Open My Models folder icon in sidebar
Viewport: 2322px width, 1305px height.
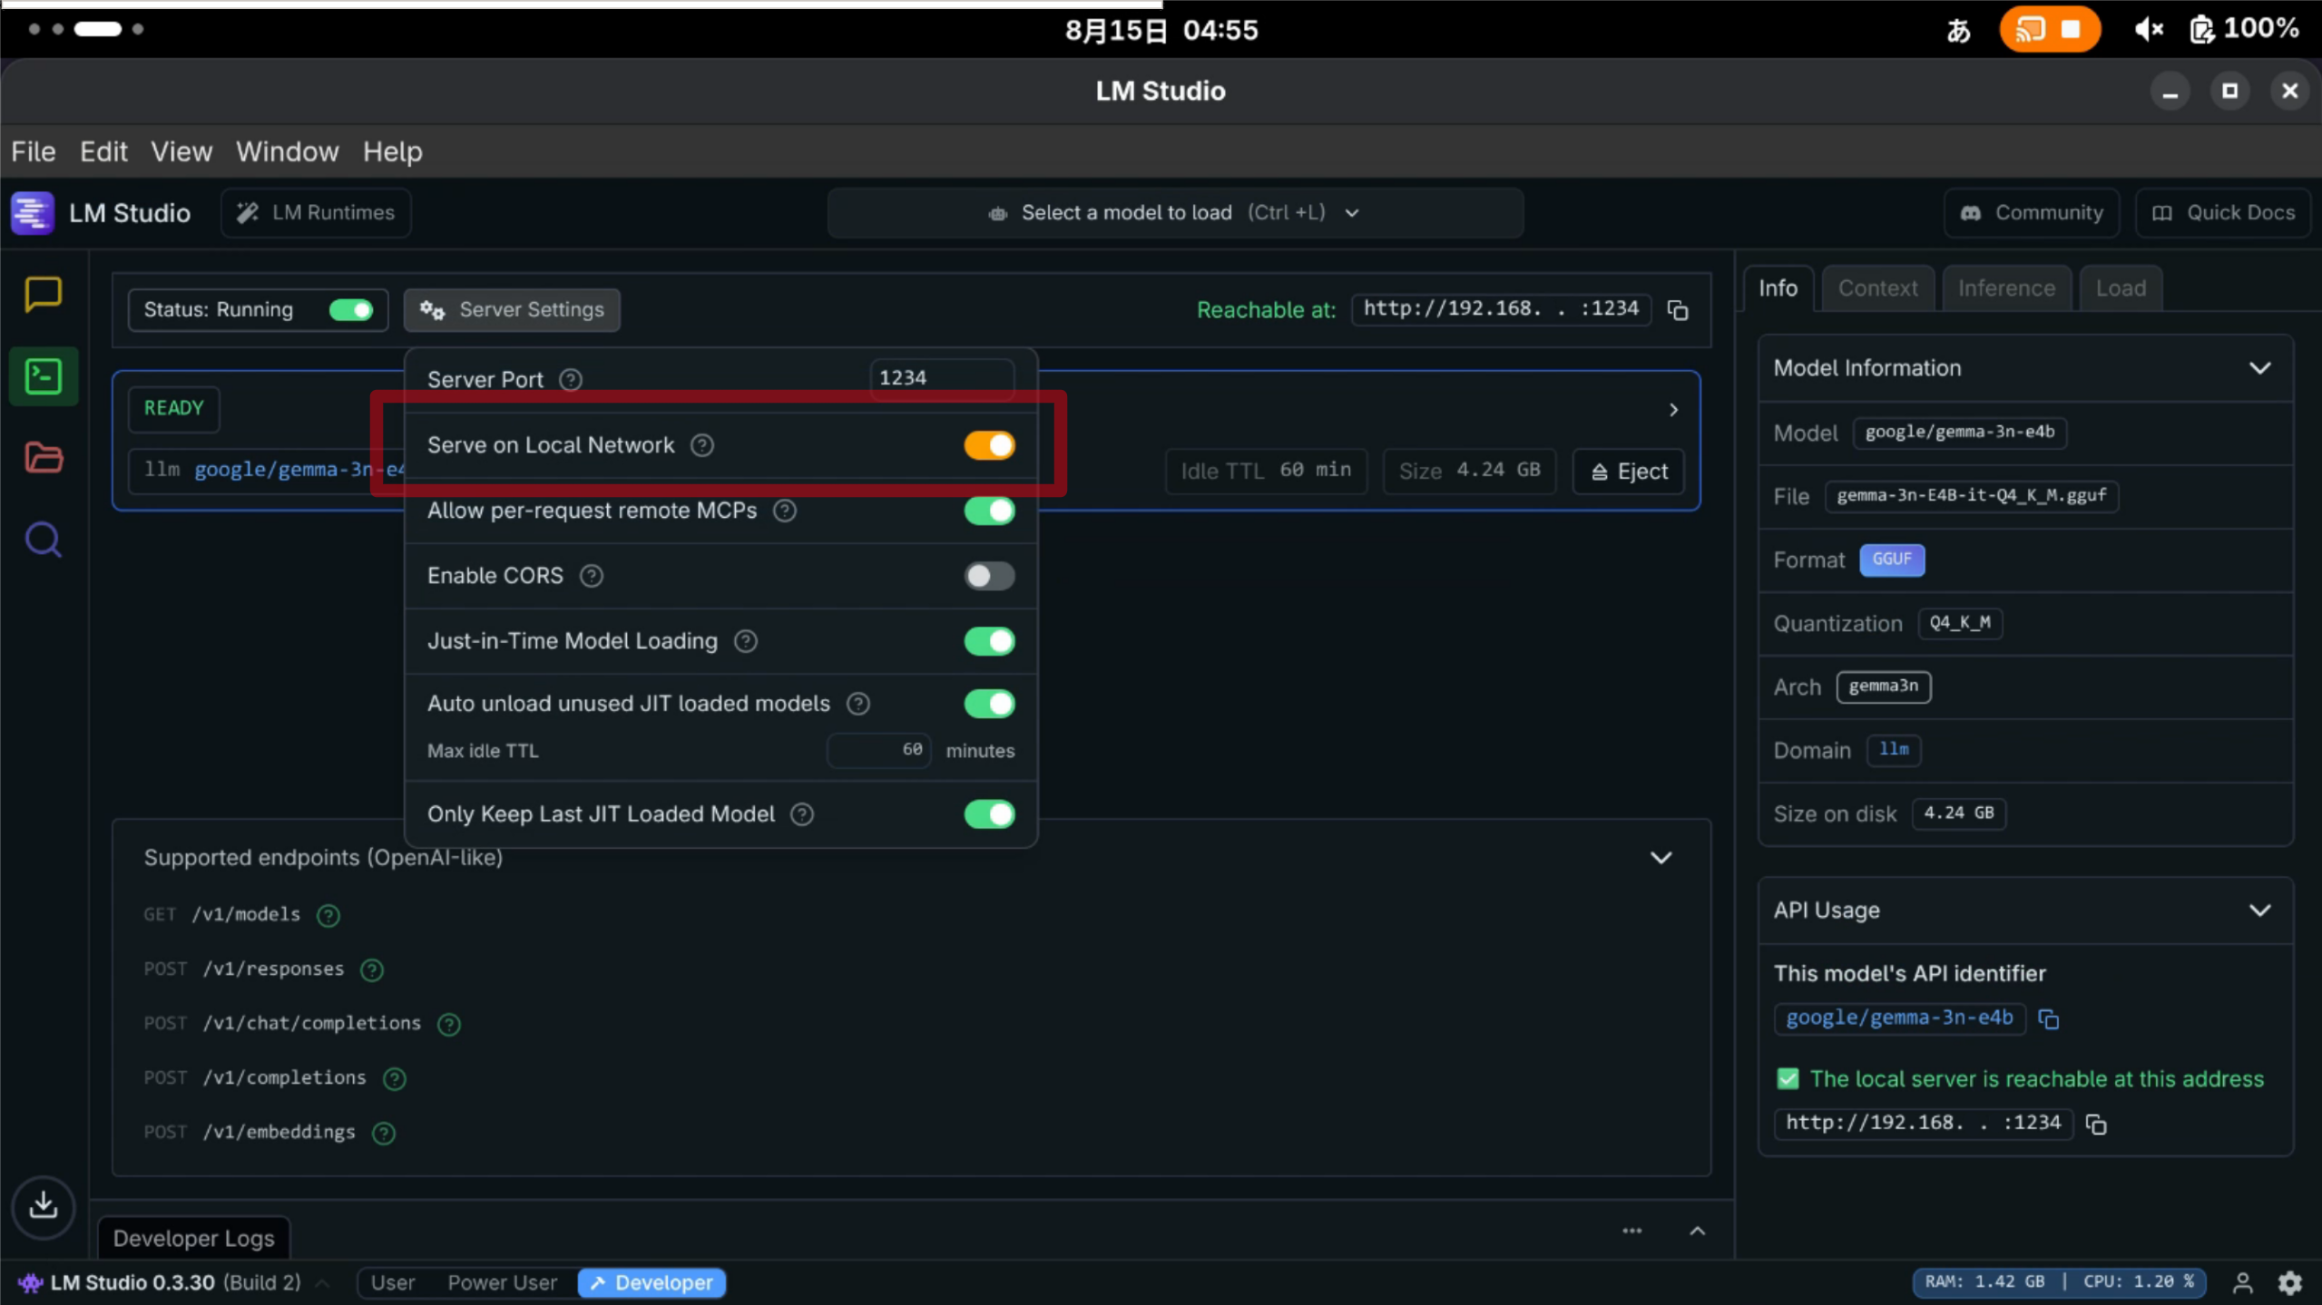pos(43,457)
